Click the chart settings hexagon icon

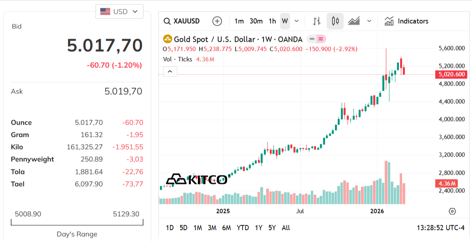[453, 211]
